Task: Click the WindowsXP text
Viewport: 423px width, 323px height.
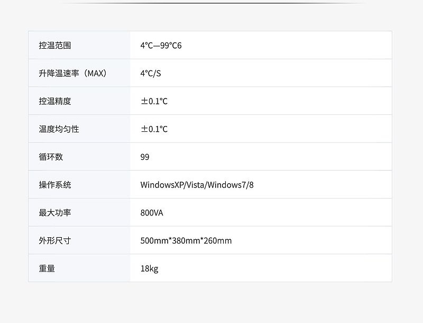Action: pos(163,185)
